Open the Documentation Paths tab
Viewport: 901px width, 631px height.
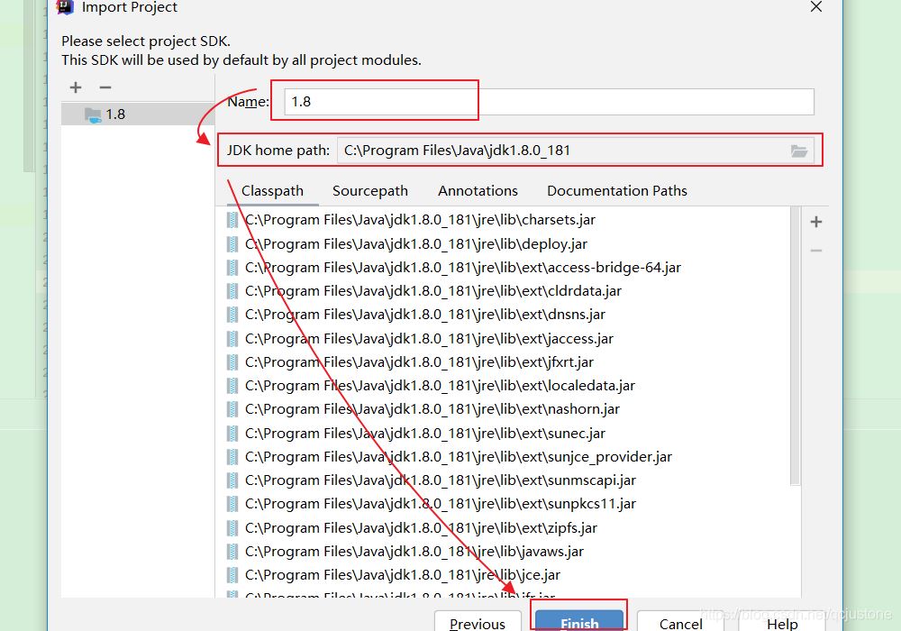click(x=617, y=191)
